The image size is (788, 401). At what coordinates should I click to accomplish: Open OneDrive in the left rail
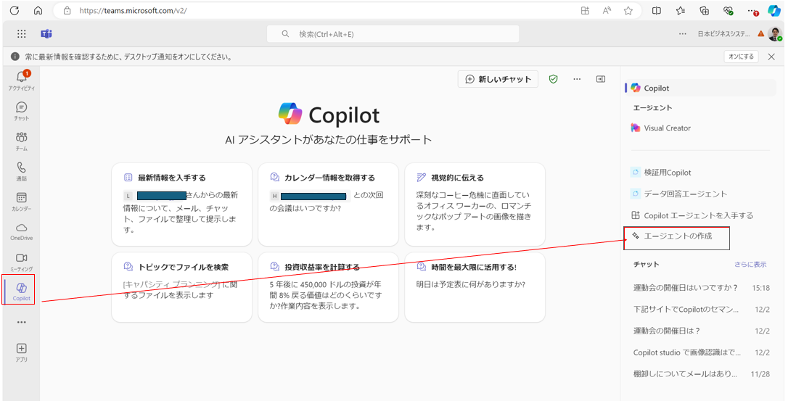(x=22, y=231)
